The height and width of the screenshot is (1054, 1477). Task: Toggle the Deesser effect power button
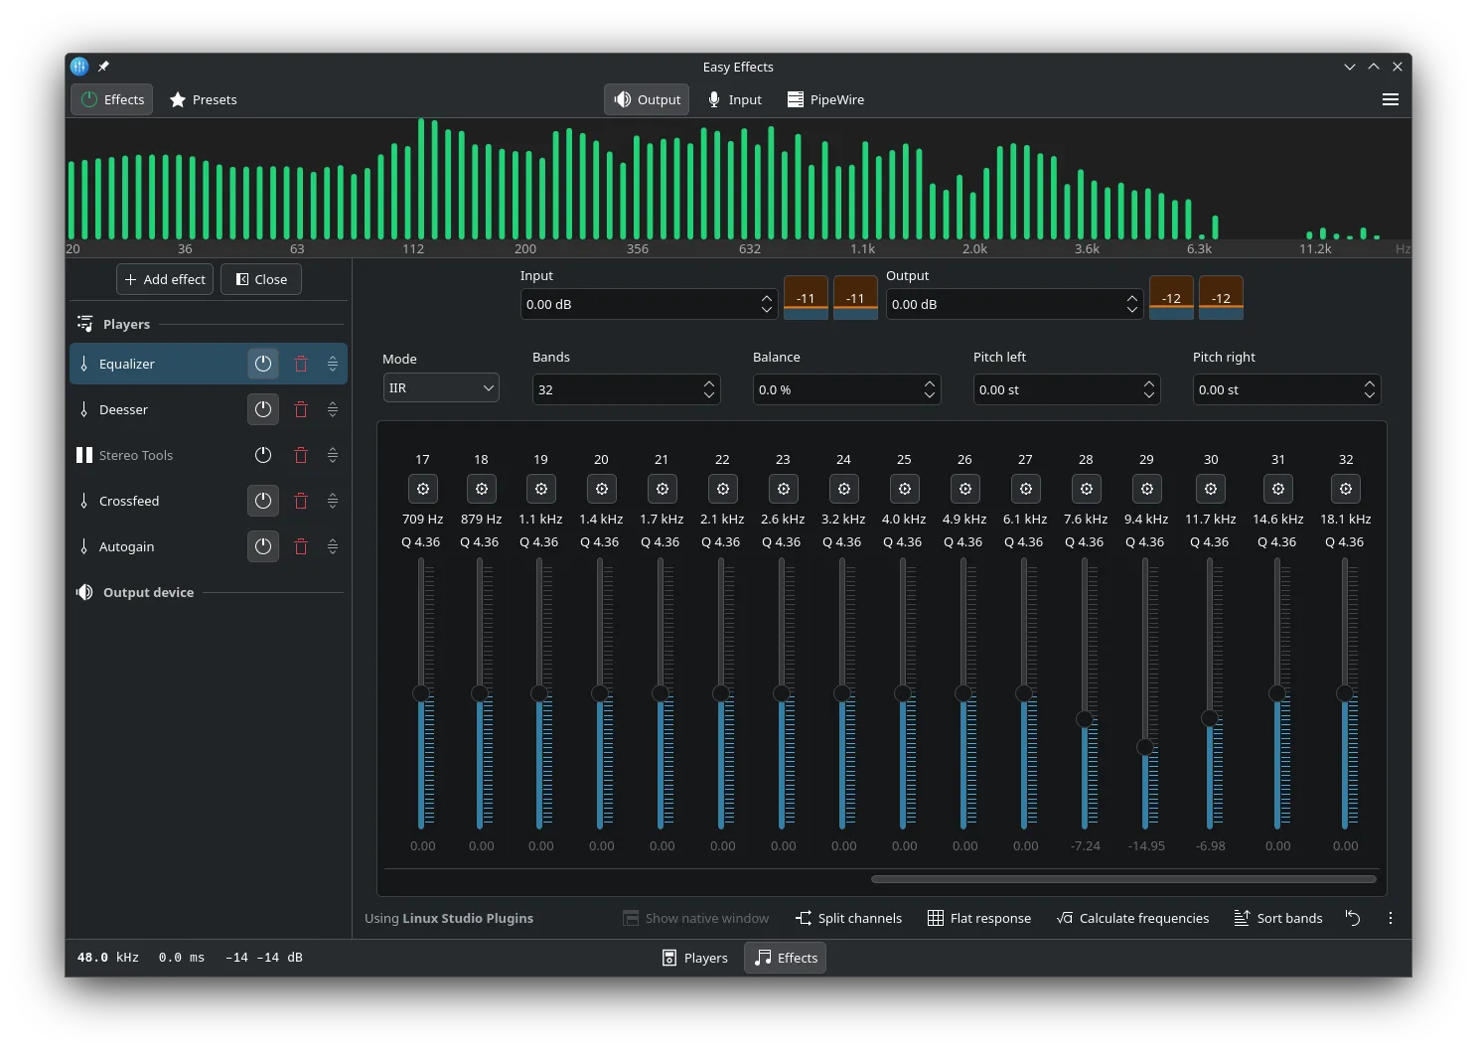coord(263,409)
